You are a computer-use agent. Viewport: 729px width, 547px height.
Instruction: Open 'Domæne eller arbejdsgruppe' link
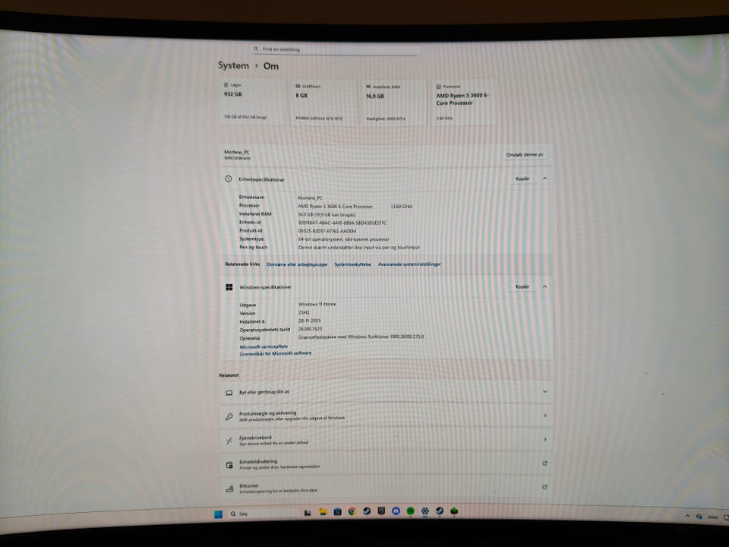[x=297, y=264]
